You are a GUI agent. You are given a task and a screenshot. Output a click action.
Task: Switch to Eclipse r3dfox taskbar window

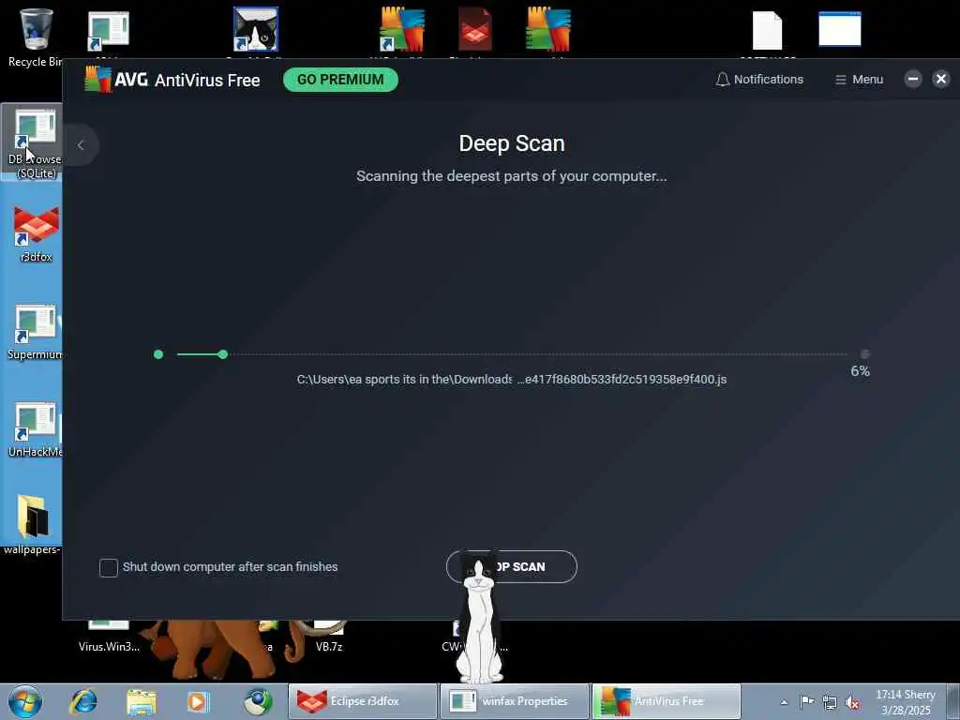point(363,701)
